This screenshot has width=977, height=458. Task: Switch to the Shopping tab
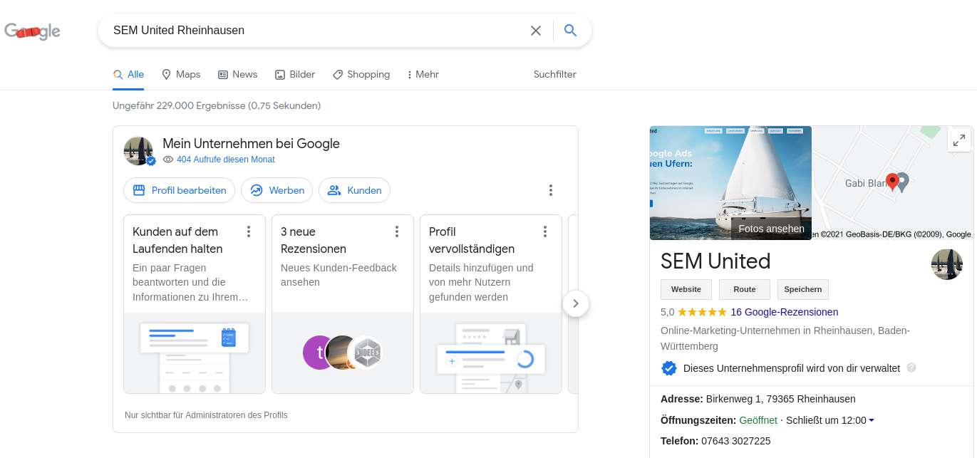click(361, 74)
